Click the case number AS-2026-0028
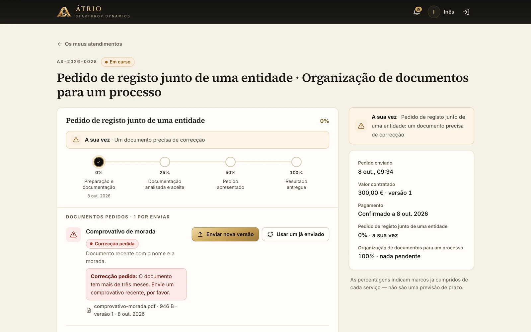 pos(77,62)
